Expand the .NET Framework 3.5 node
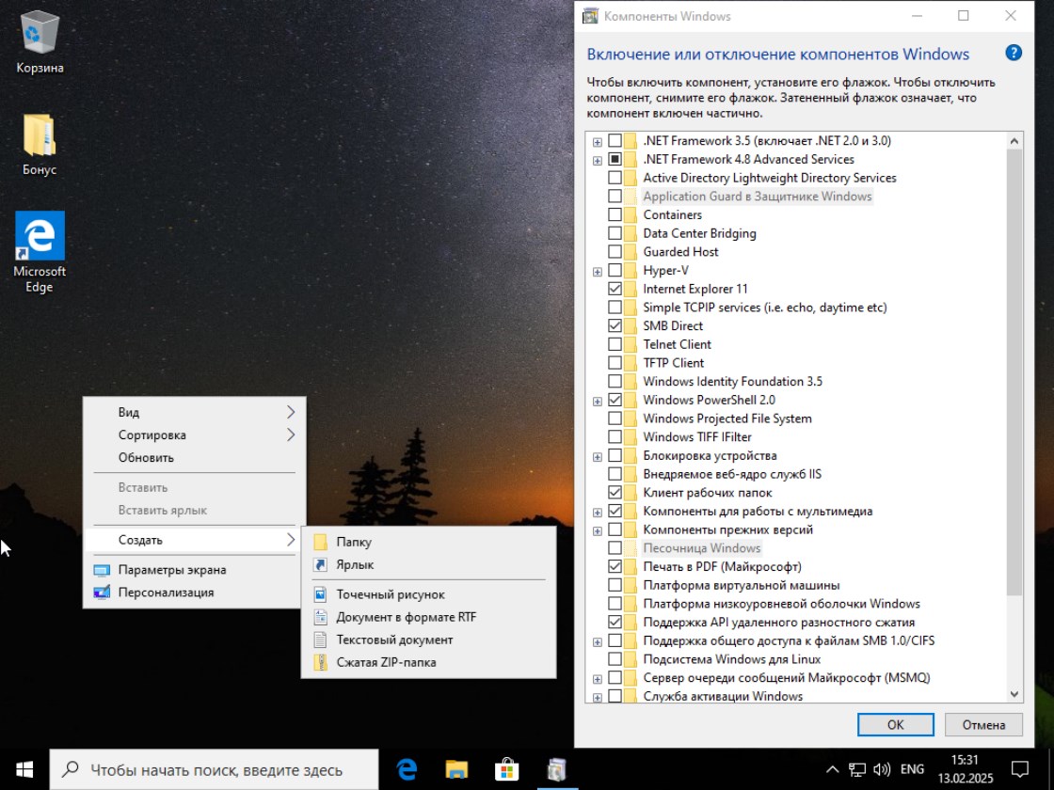 [597, 141]
